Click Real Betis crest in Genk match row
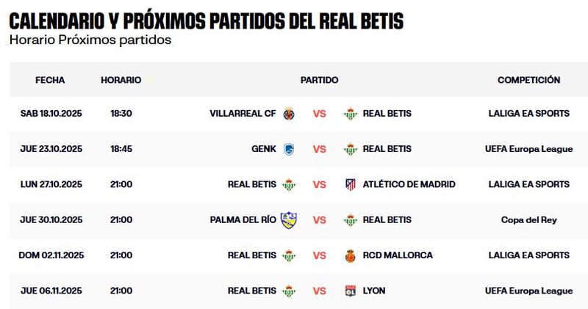 [x=350, y=149]
